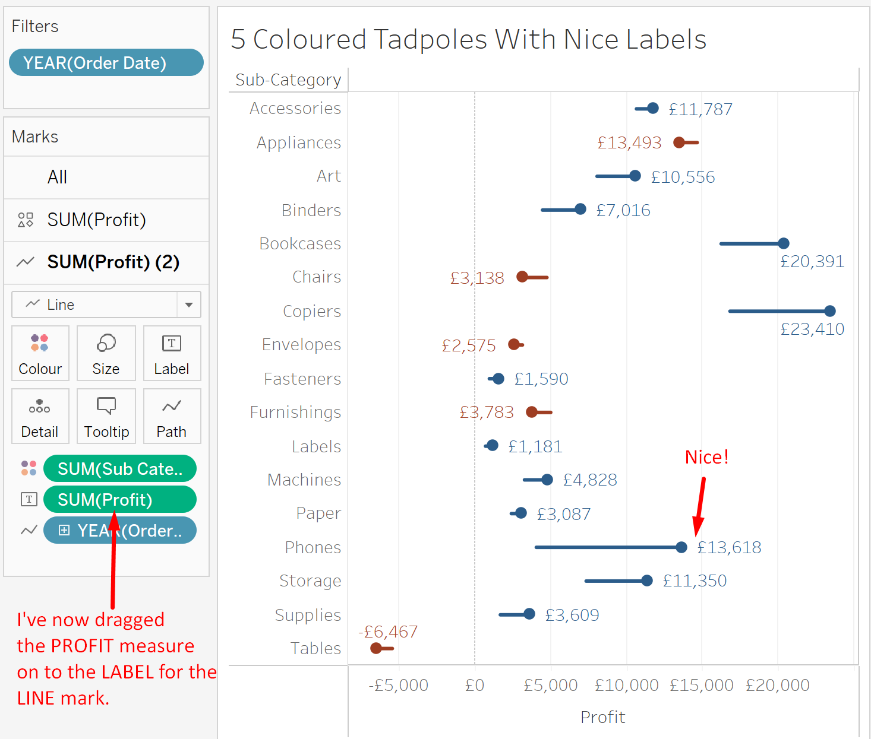Select the Phones row label in the chart

click(313, 547)
